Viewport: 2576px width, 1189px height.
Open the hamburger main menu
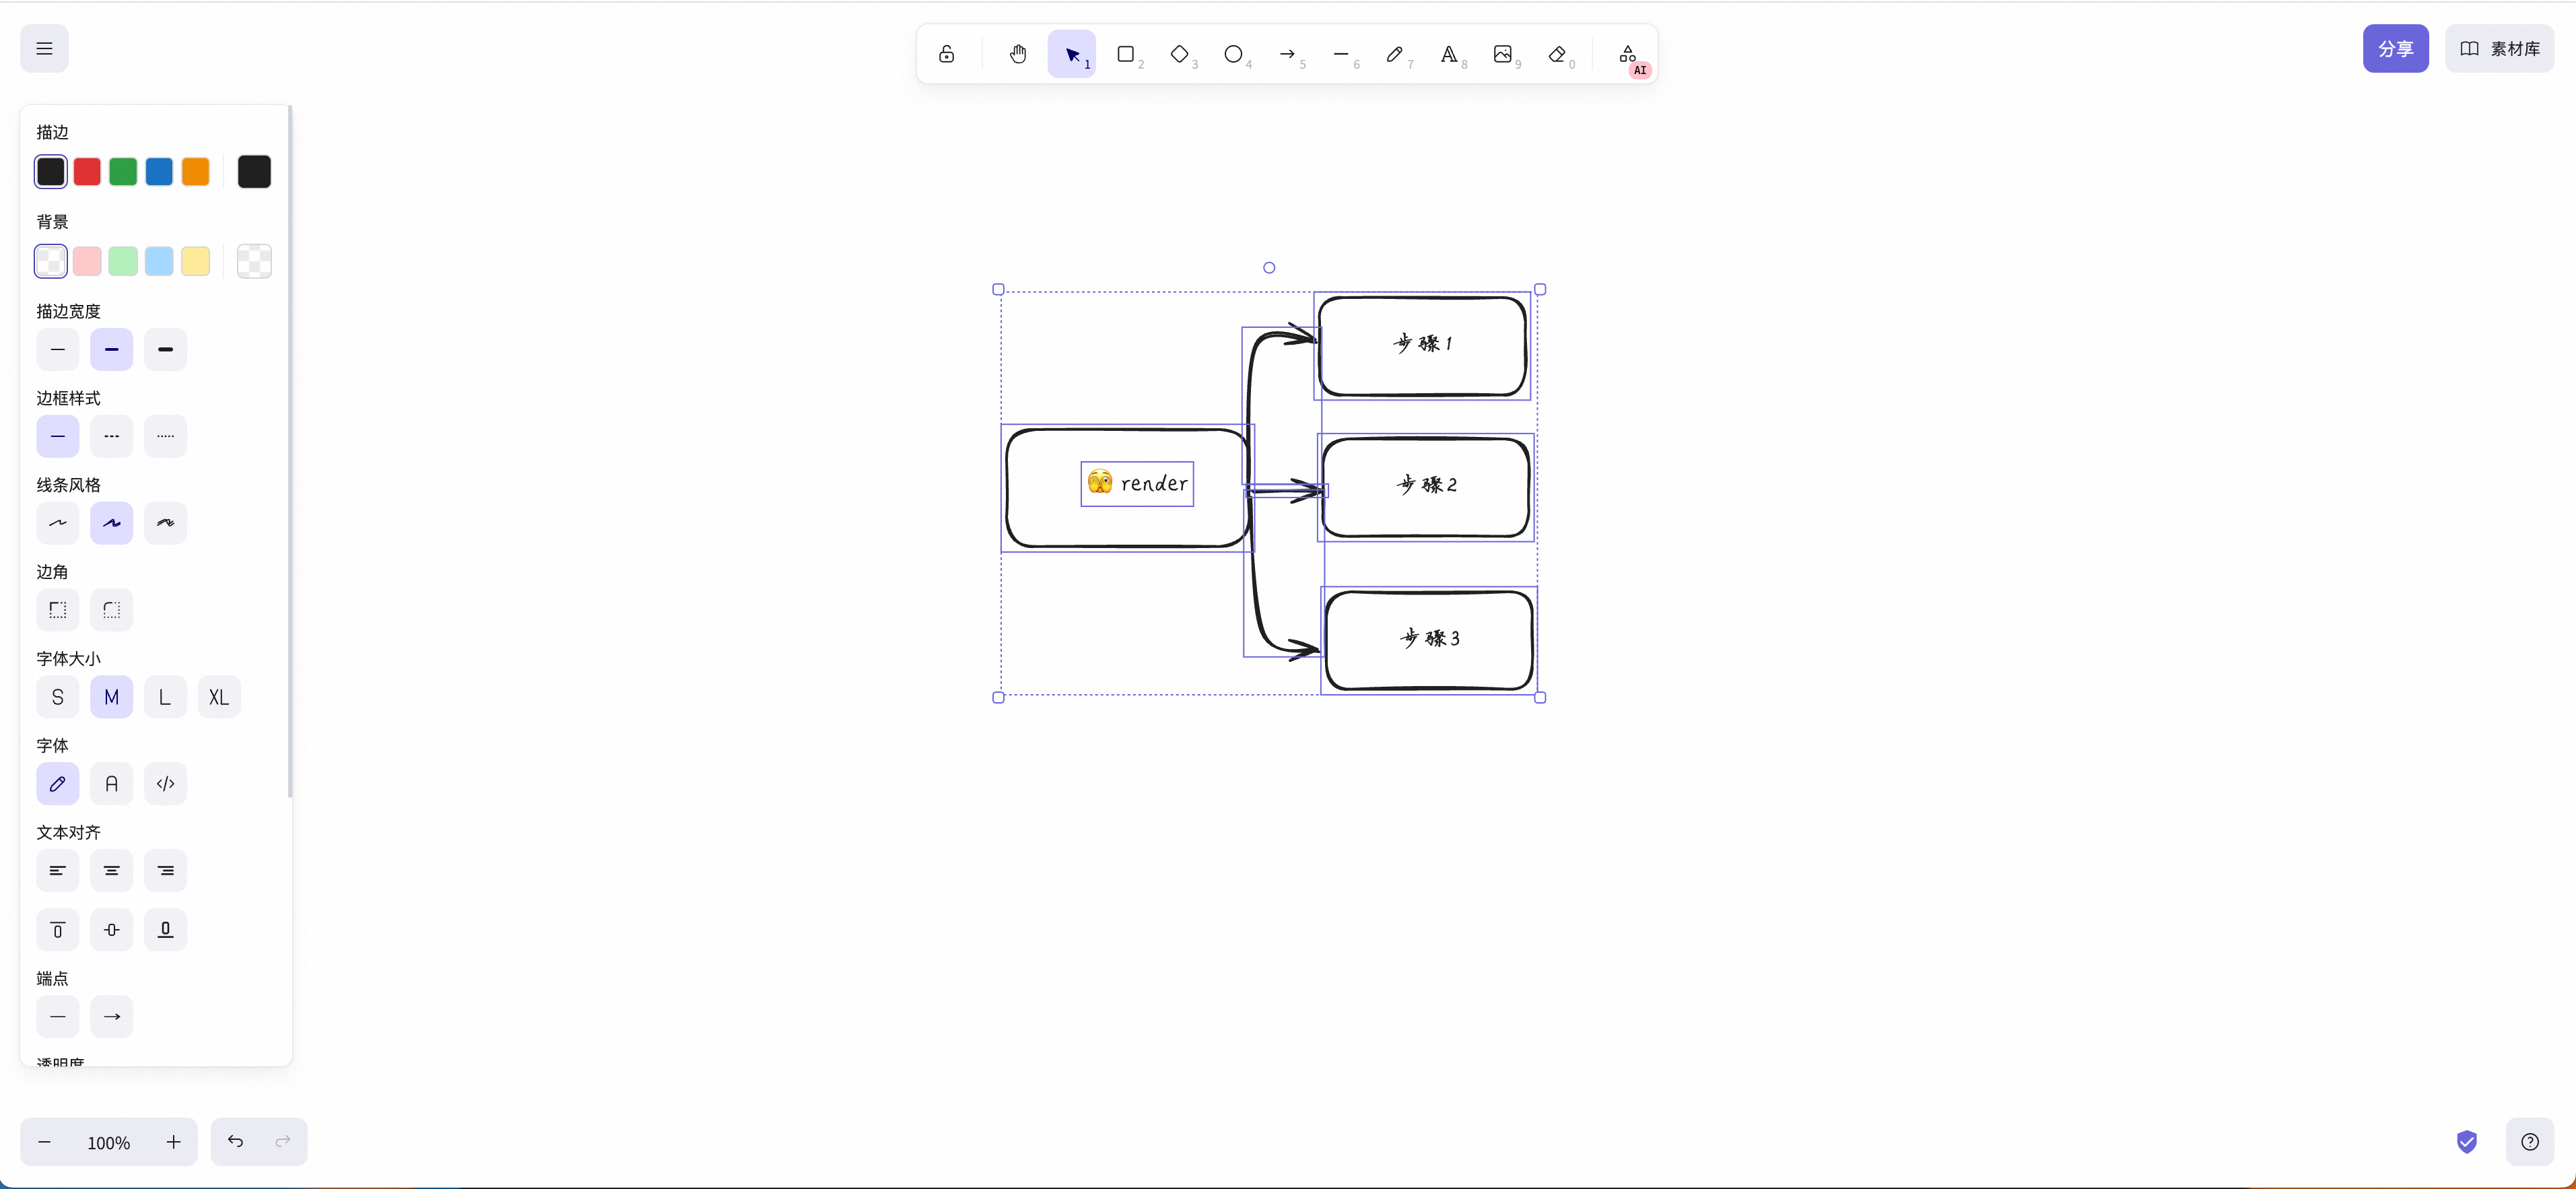pyautogui.click(x=44, y=48)
